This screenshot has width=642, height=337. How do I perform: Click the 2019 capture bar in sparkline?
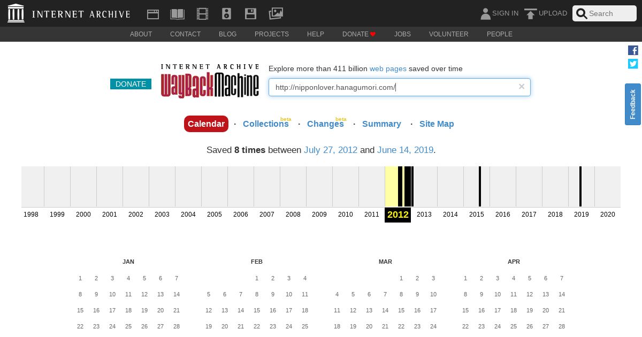tap(580, 186)
